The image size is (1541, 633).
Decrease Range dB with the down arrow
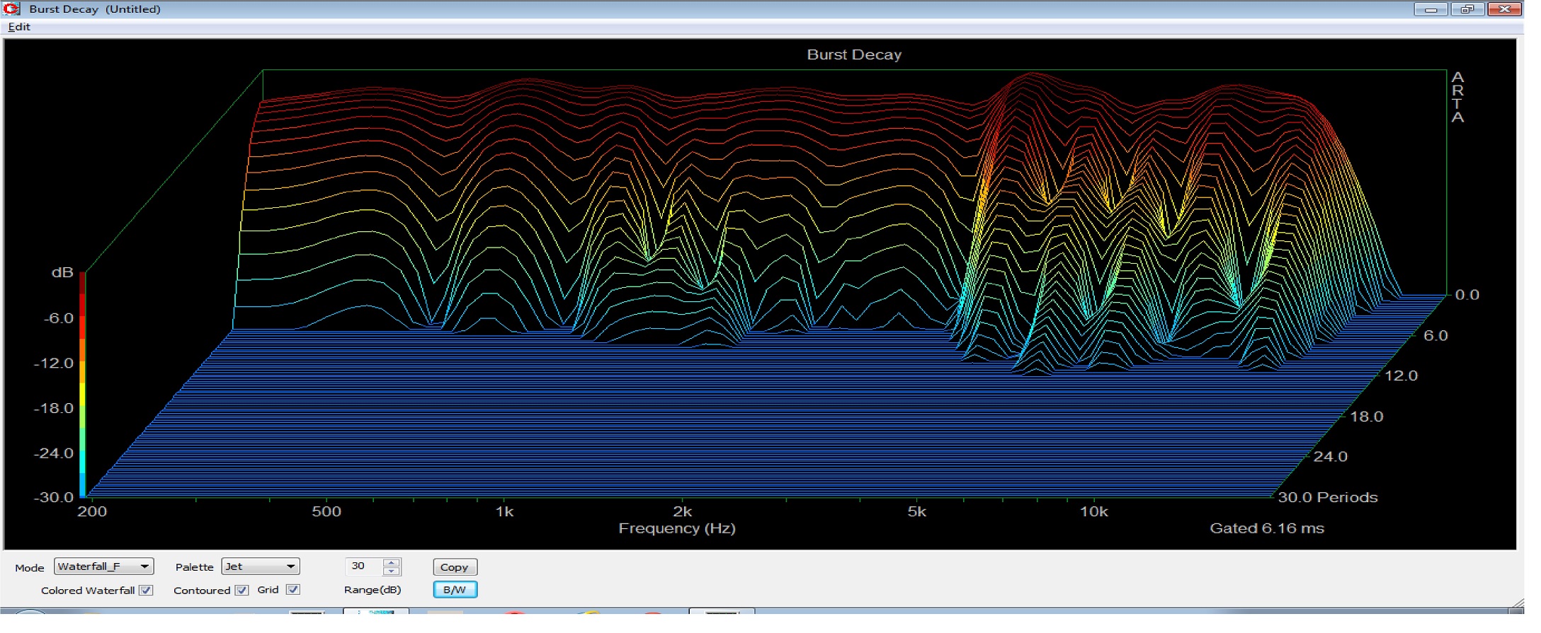click(392, 571)
